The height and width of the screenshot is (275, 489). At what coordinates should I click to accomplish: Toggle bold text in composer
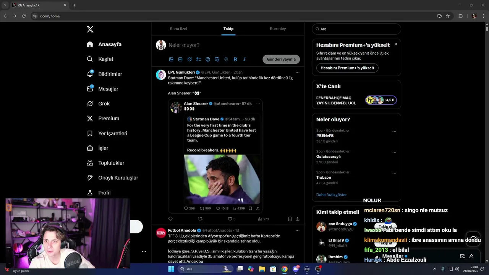tap(235, 60)
